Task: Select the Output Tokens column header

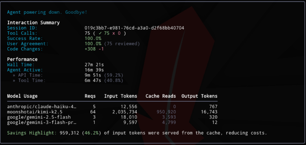Action: tap(199, 96)
